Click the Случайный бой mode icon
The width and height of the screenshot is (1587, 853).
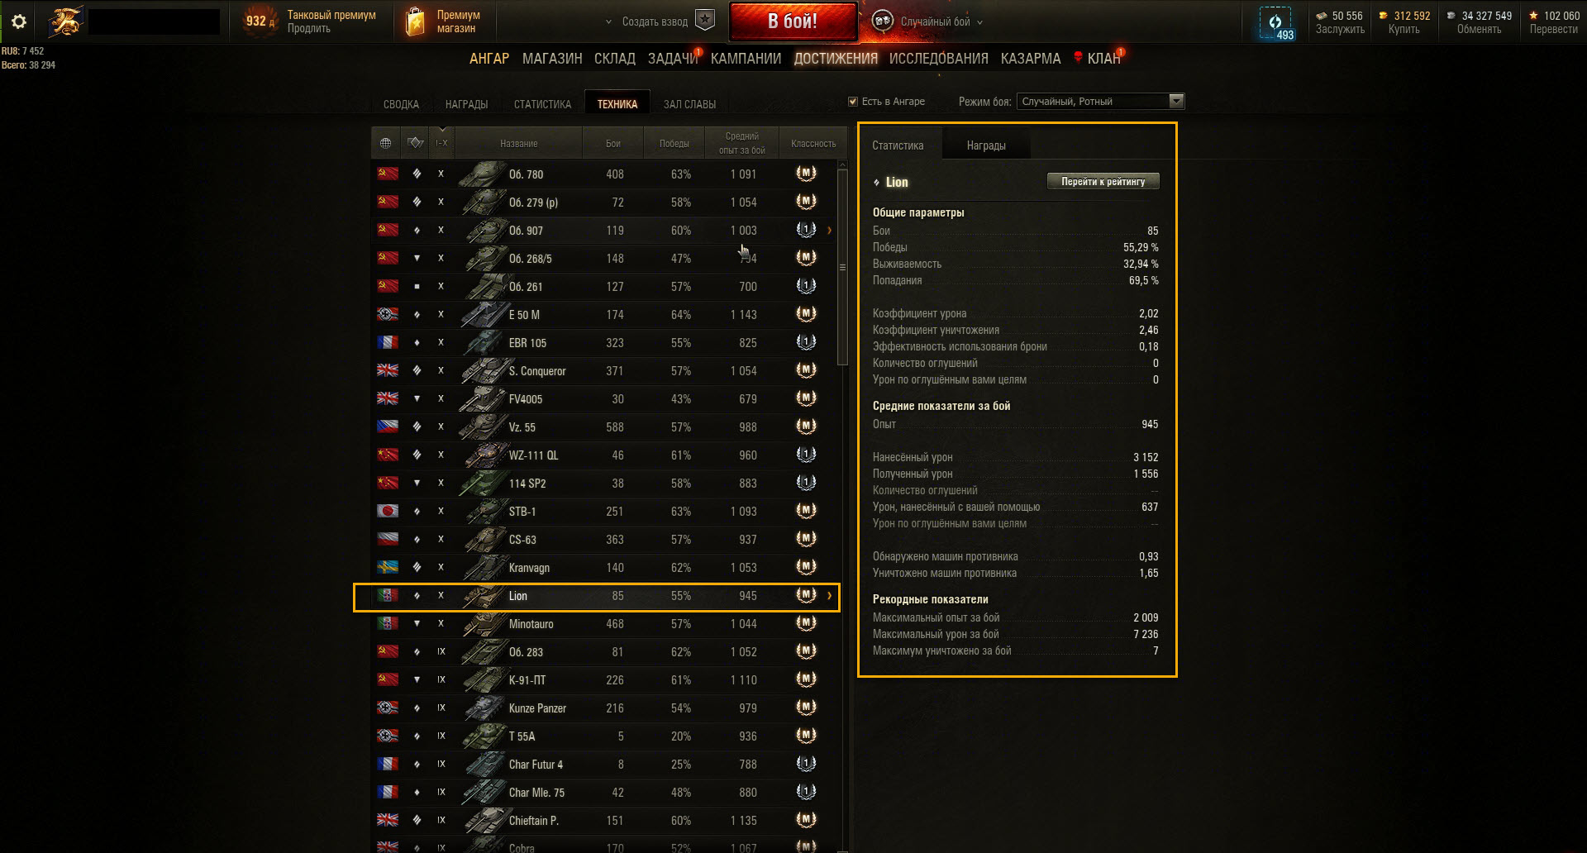882,21
